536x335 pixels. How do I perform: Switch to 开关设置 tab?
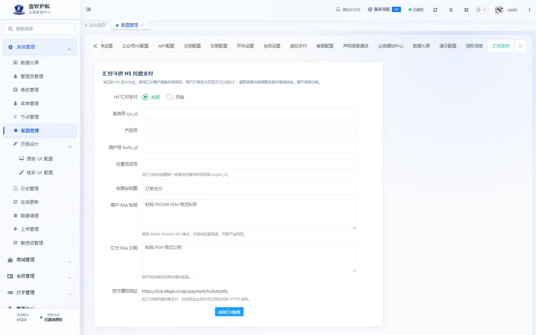tap(245, 46)
